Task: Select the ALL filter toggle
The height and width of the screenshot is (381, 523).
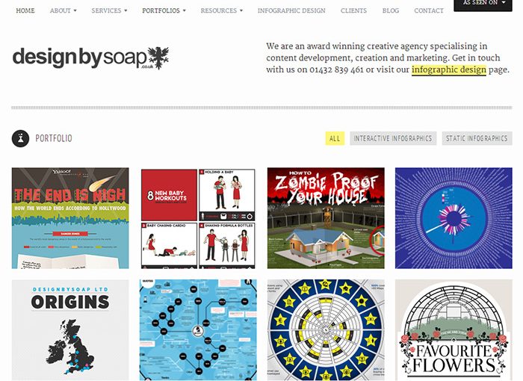Action: pyautogui.click(x=335, y=138)
